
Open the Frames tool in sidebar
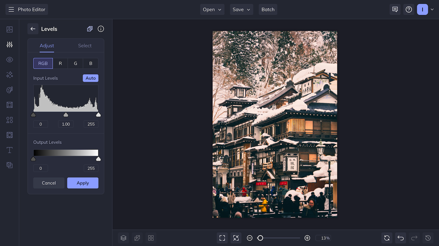pyautogui.click(x=10, y=105)
